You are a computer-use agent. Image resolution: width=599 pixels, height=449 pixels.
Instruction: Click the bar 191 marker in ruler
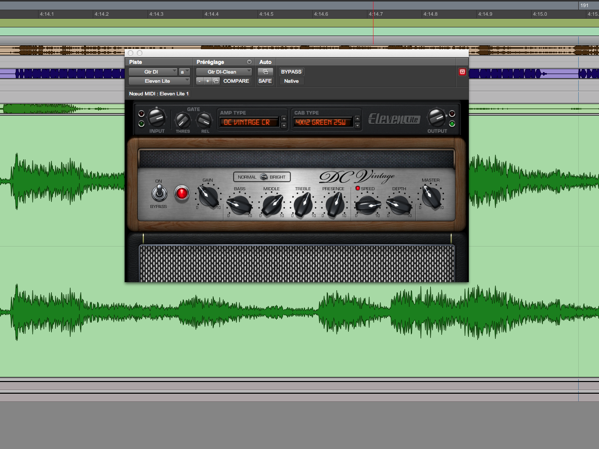tap(584, 6)
